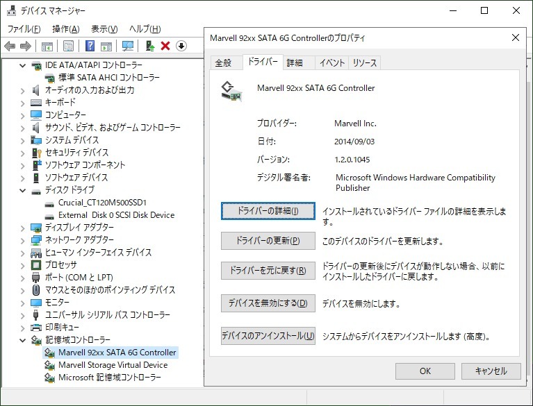Confirm with the OK button
This screenshot has height=406, width=533.
(x=425, y=371)
